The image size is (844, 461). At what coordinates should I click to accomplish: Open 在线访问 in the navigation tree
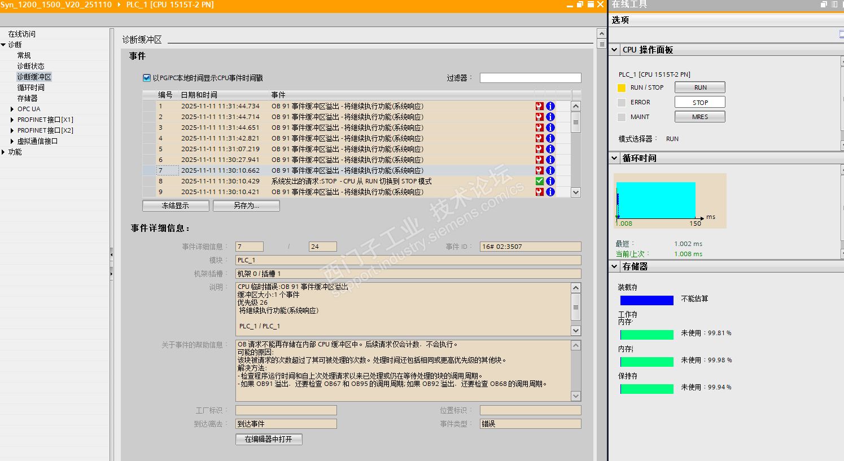tap(22, 34)
